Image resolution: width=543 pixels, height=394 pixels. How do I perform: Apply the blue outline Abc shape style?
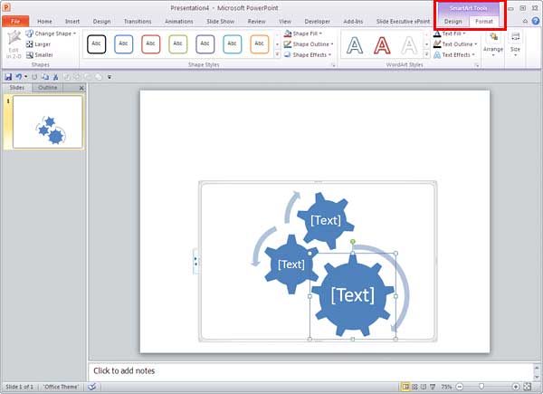(123, 44)
